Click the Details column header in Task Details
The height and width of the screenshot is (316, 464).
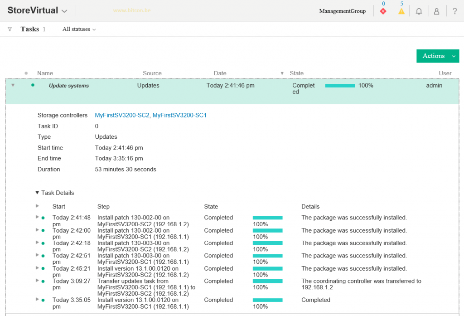310,206
